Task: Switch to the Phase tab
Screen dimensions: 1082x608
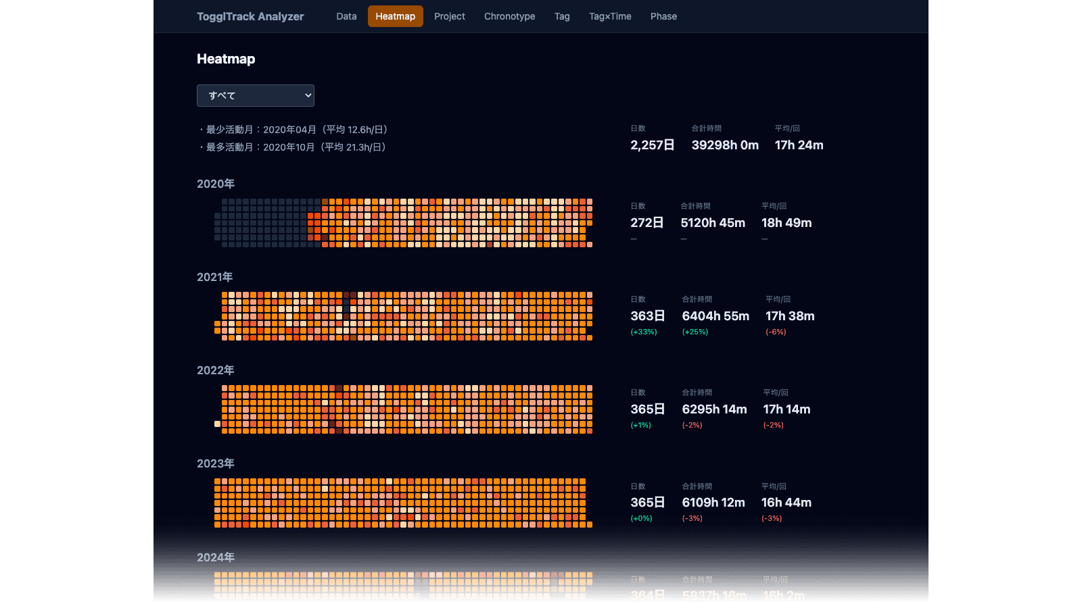Action: click(x=663, y=16)
